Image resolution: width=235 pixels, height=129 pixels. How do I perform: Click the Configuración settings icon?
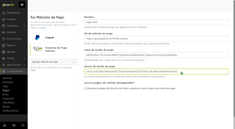(x=4, y=71)
